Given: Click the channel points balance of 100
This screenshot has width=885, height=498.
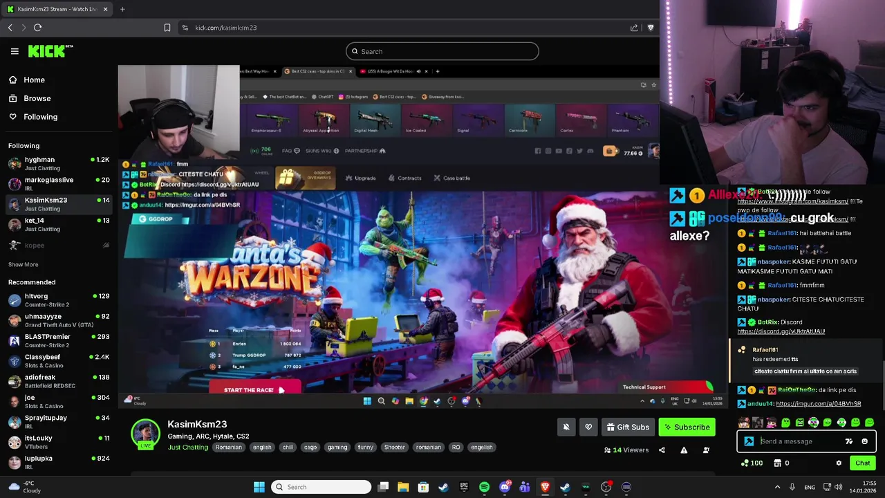Looking at the screenshot, I should (752, 463).
